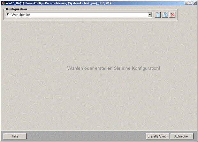
Task: Open the Konfiguration dropdown arrow
Action: pyautogui.click(x=150, y=15)
